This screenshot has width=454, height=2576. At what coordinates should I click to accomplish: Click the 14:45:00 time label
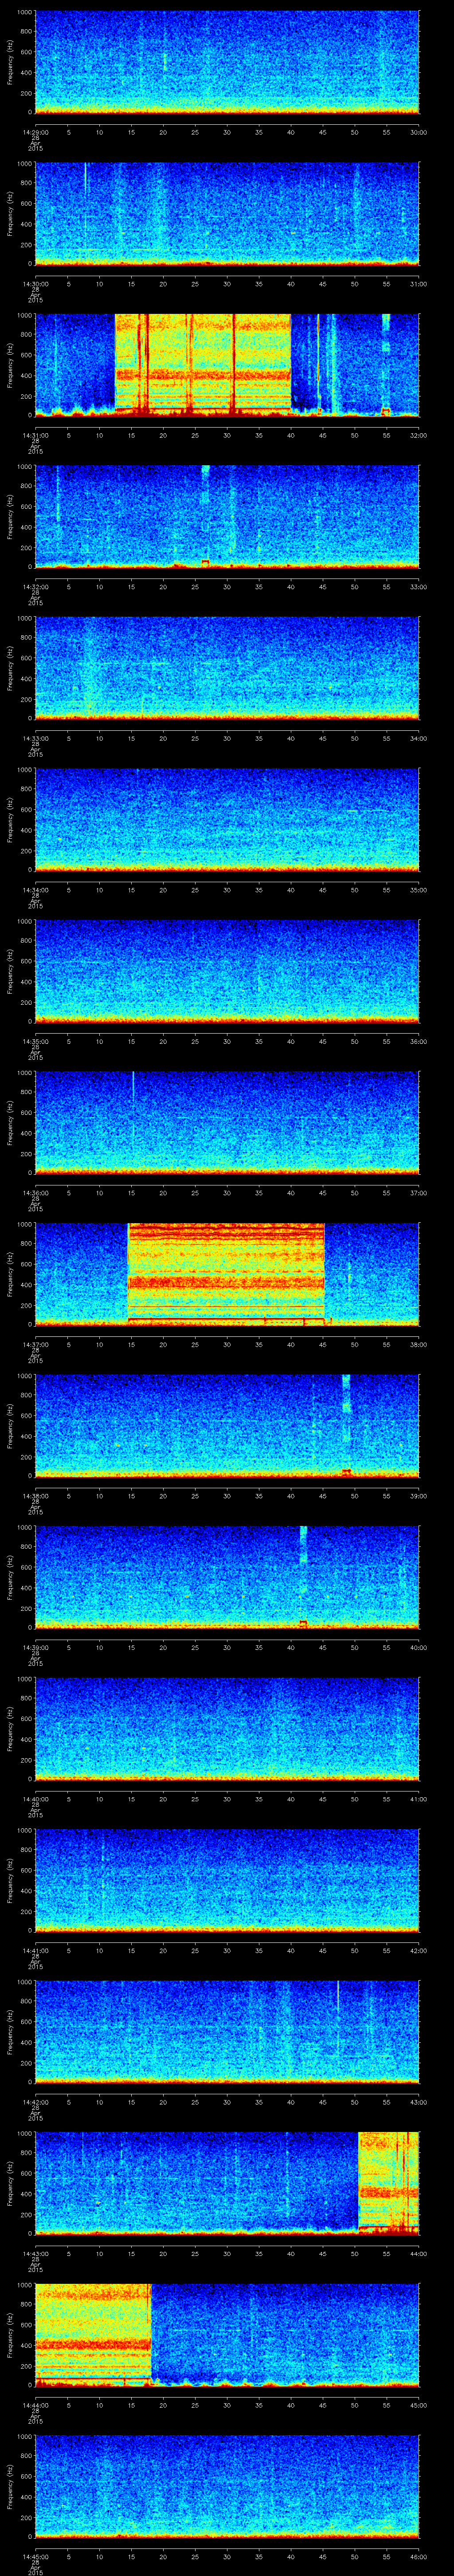(35, 2556)
